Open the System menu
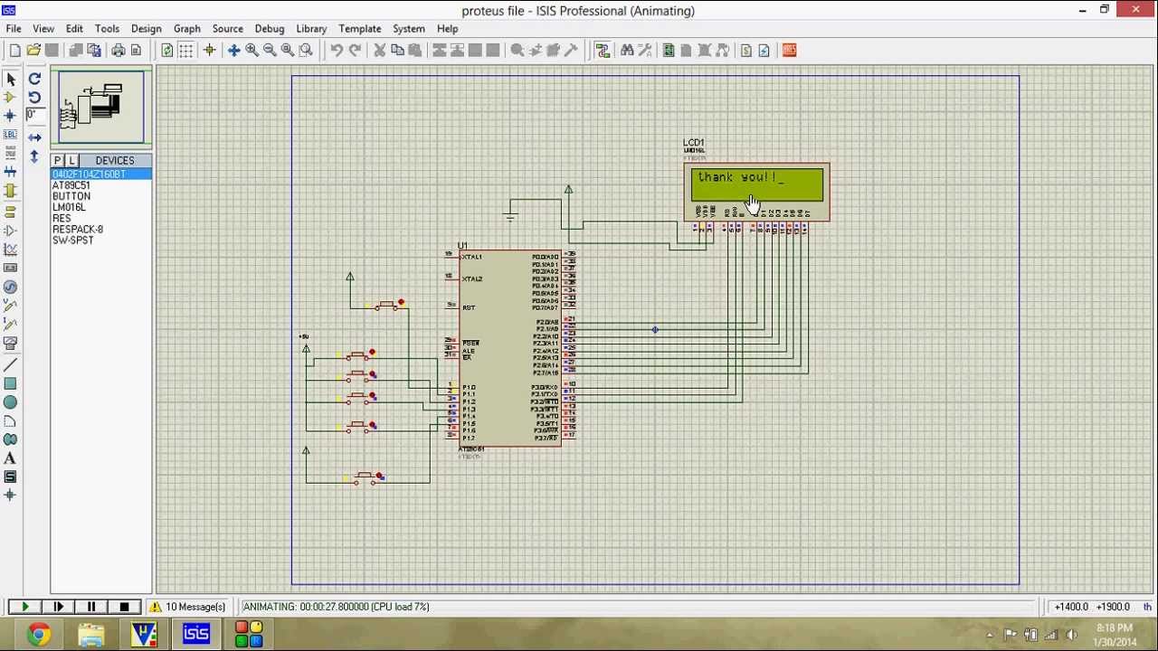Viewport: 1158px width, 651px height. 409,29
